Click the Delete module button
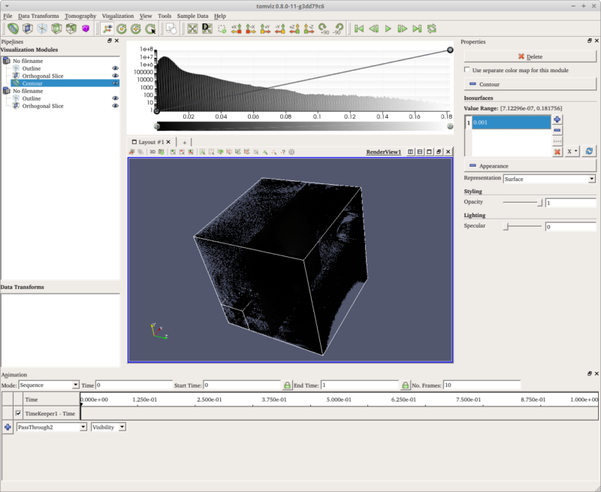 click(530, 56)
